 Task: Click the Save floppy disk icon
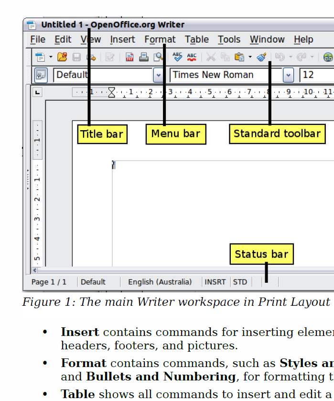[76, 57]
